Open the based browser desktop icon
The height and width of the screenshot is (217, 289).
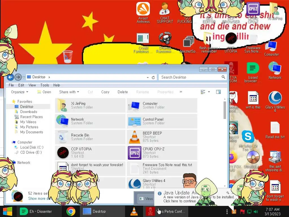[x=253, y=72]
